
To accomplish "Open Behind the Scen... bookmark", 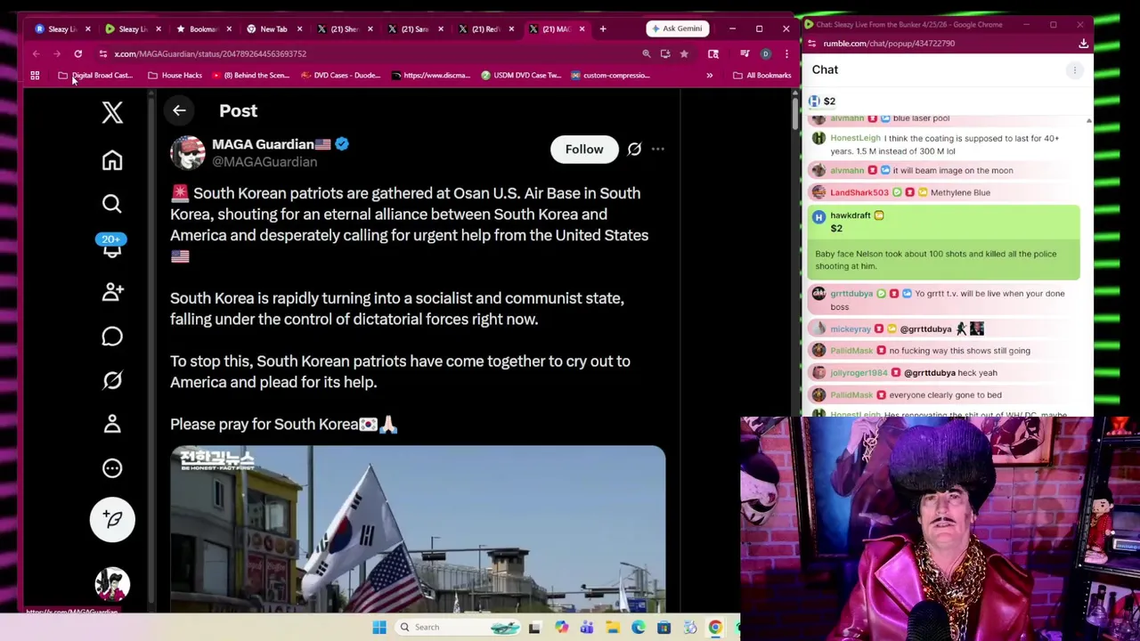I will coord(250,76).
